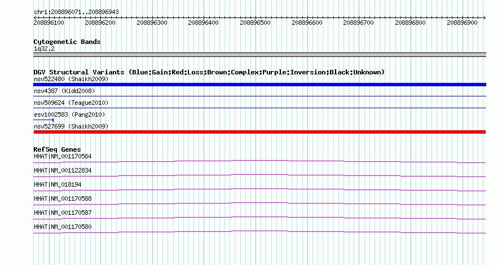
Task: Click the magenta HHAT NM_001170588 transcript line
Action: [259, 204]
